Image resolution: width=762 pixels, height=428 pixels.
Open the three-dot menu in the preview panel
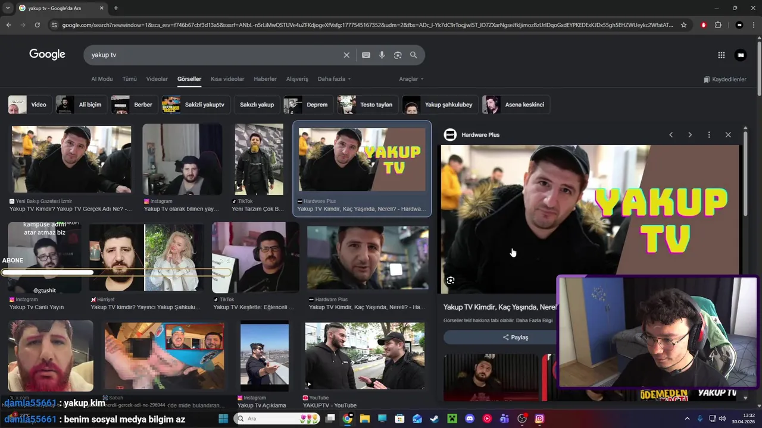pyautogui.click(x=709, y=135)
